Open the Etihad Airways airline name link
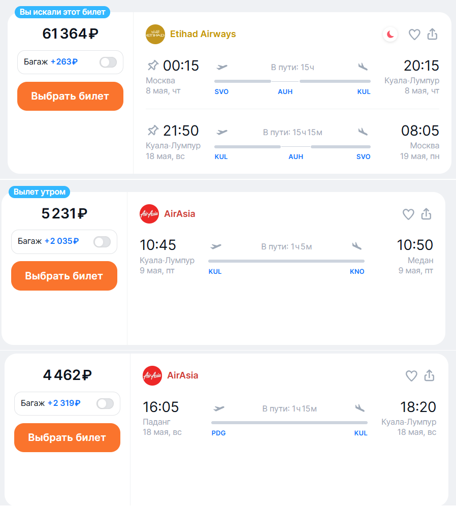 point(203,34)
